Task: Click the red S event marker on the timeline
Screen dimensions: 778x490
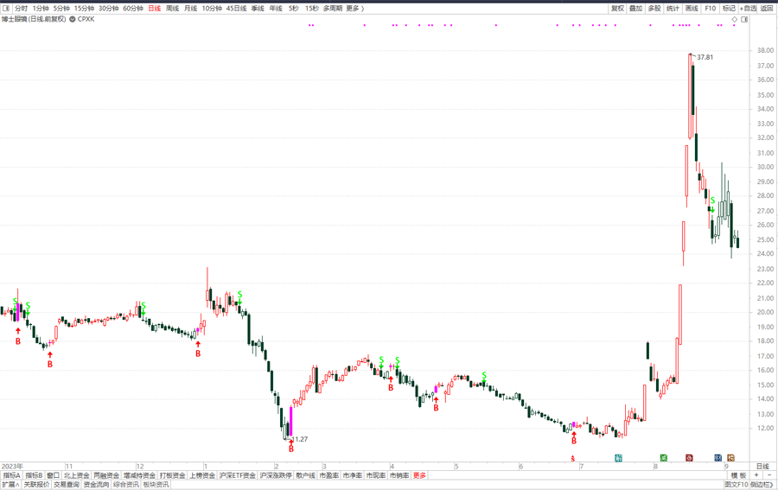Action: [572, 458]
